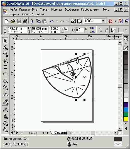The width and height of the screenshot is (130, 149).
Task: Expand color palette down arrow
Action: pyautogui.click(x=126, y=123)
